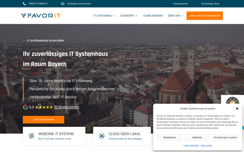Click 'Cloud & Lokal für Sie verfügbar' text
Image resolution: width=244 pixels, height=152 pixels.
click(125, 139)
